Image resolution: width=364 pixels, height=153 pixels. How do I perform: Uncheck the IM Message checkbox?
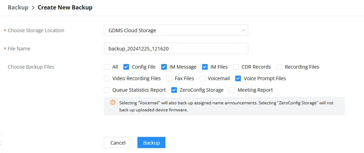(x=164, y=67)
